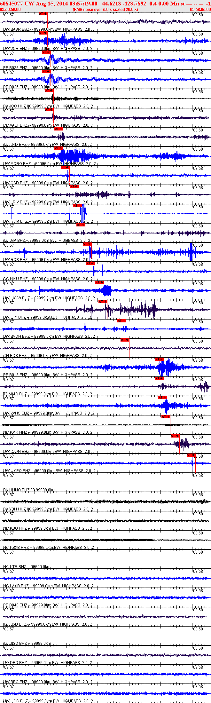Select the CC.VALT BHZ station label

point(48,125)
